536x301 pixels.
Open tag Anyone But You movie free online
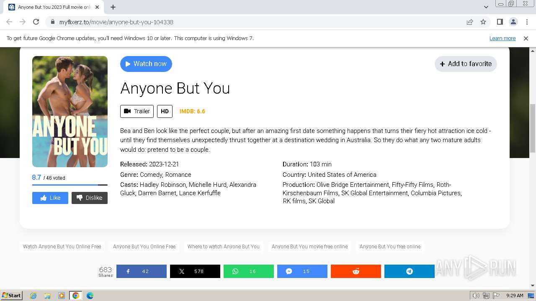309,246
